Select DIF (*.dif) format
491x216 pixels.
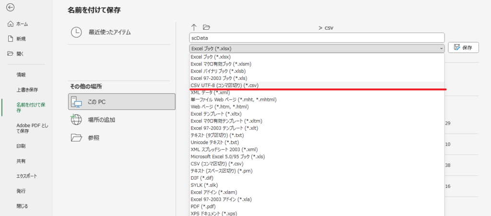317,178
